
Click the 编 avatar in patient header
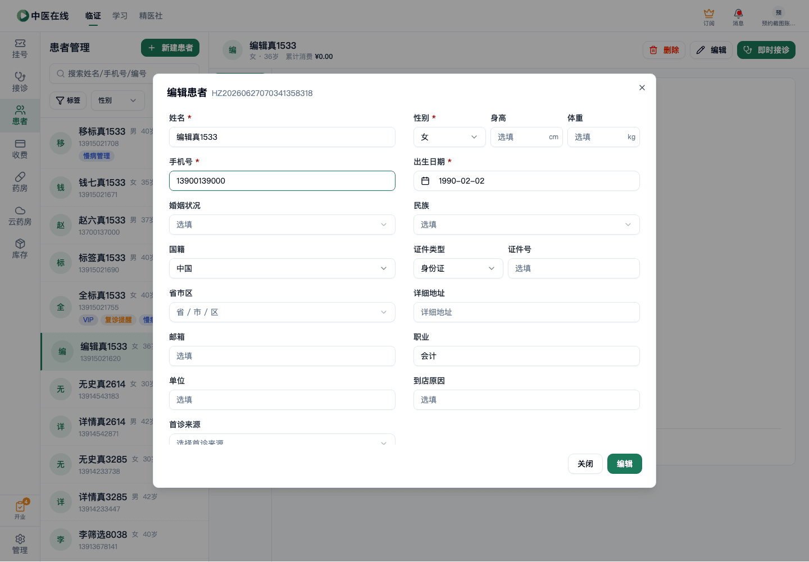click(233, 50)
